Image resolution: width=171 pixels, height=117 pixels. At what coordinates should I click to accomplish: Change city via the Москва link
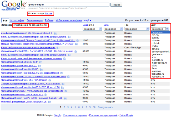[x=48, y=13]
